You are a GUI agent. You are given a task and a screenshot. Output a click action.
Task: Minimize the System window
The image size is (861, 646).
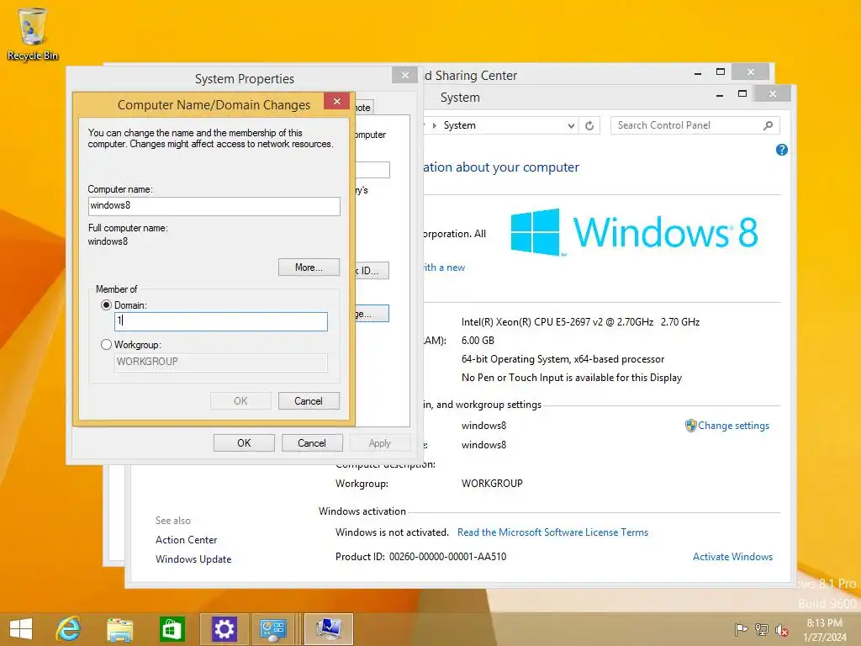point(720,95)
